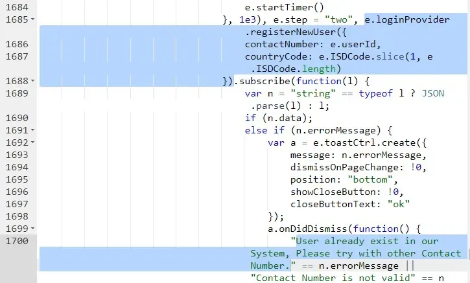Place cursor on e.startTimer() call

point(285,7)
